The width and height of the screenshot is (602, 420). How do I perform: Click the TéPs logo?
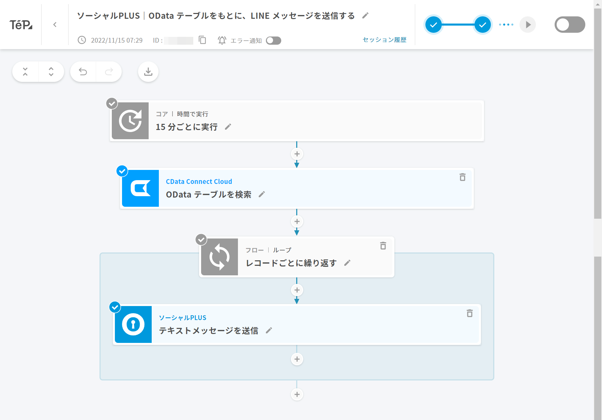pyautogui.click(x=21, y=24)
